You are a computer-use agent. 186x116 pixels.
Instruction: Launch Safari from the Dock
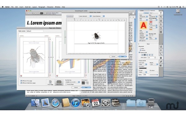(55, 103)
